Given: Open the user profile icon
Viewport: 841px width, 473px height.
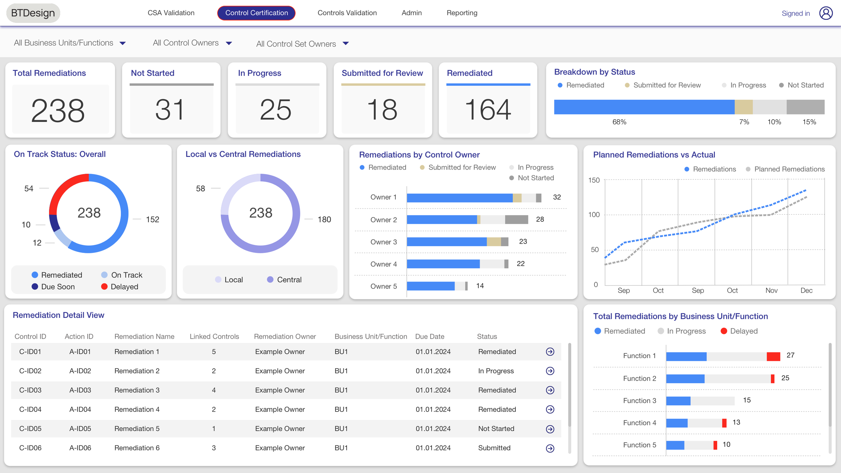Looking at the screenshot, I should coord(826,13).
